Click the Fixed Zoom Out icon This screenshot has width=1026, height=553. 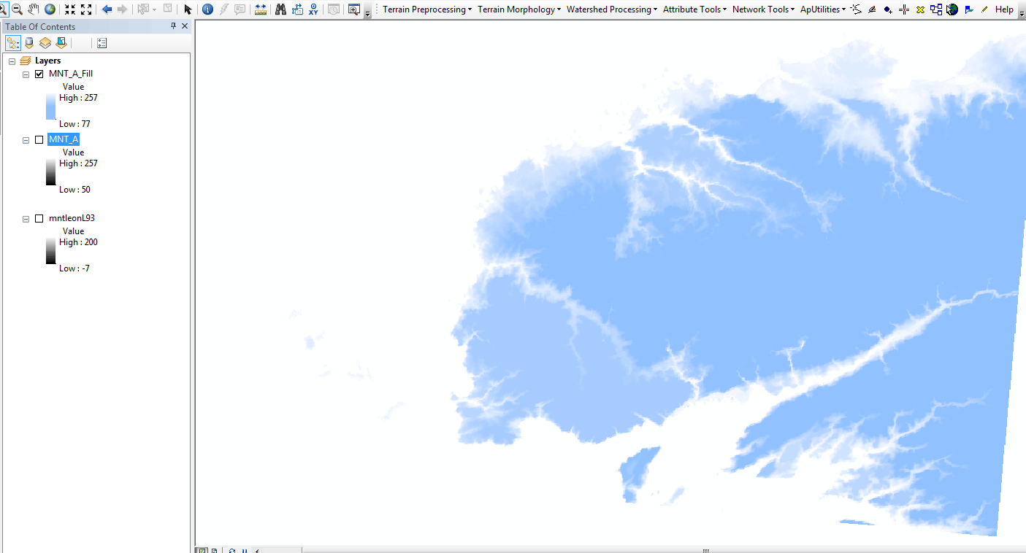click(x=86, y=9)
